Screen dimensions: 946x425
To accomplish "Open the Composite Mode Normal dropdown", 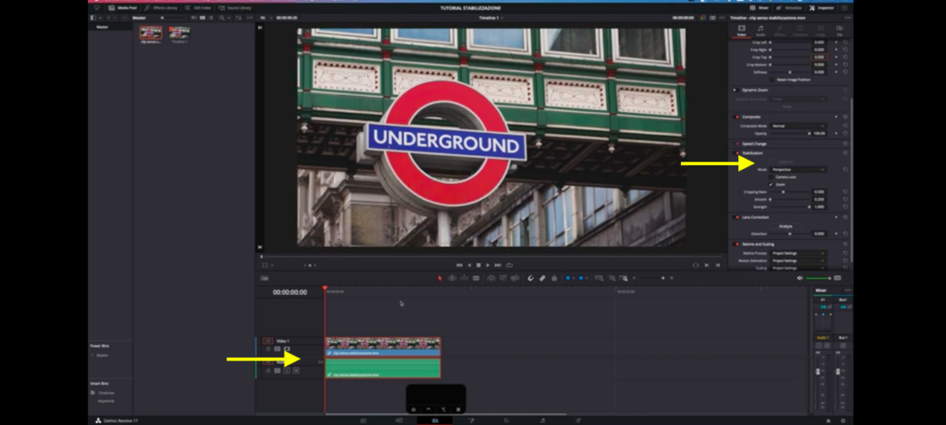I will 798,127.
